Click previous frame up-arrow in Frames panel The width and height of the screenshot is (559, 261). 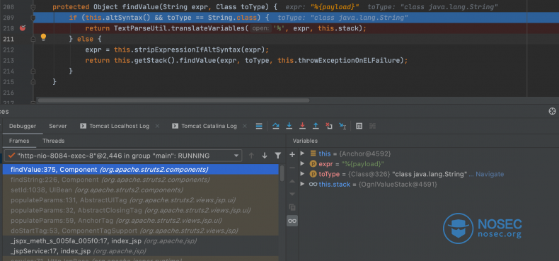[x=251, y=156]
